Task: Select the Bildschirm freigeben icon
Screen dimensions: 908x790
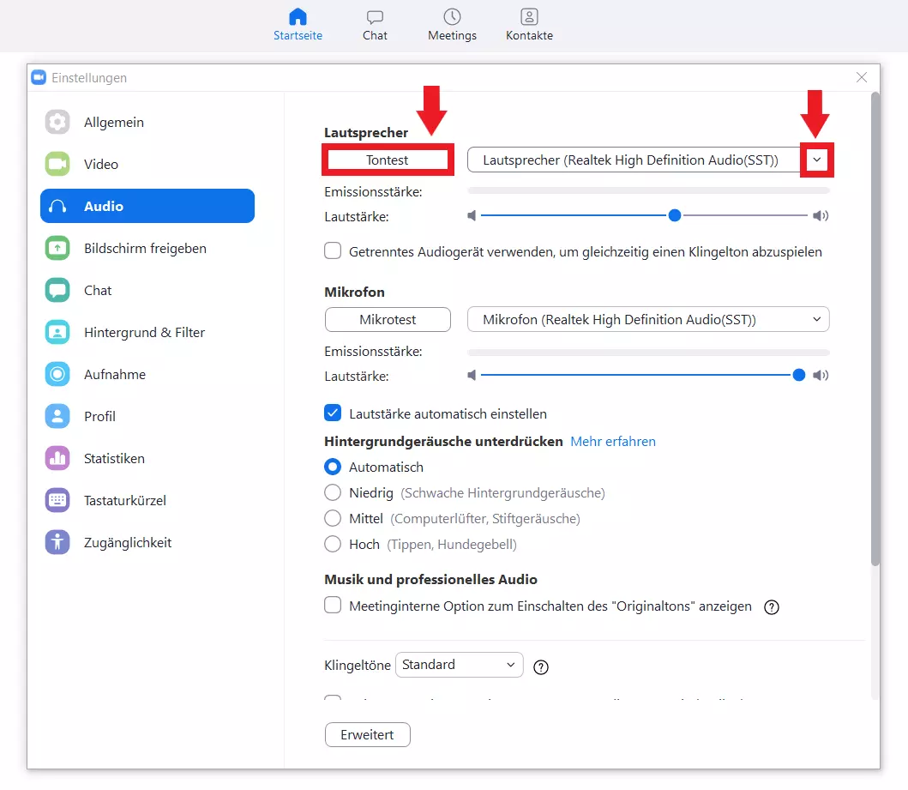Action: coord(57,248)
